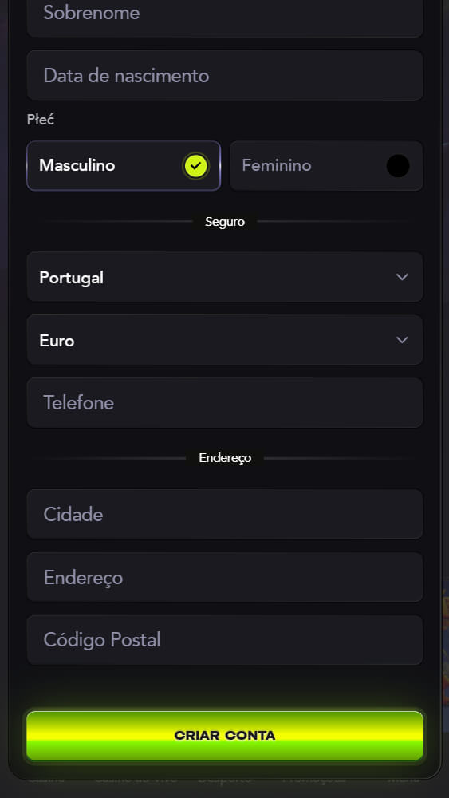Open the Euro currency dropdown
The height and width of the screenshot is (798, 449).
pos(225,339)
